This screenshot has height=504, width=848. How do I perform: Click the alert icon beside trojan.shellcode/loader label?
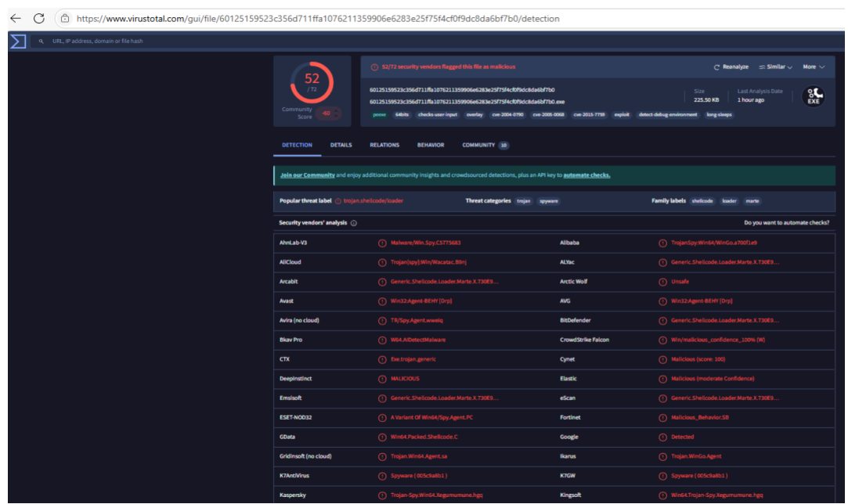[337, 200]
